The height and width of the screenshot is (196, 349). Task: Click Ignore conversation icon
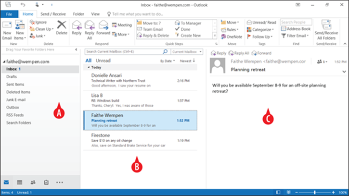32,22
